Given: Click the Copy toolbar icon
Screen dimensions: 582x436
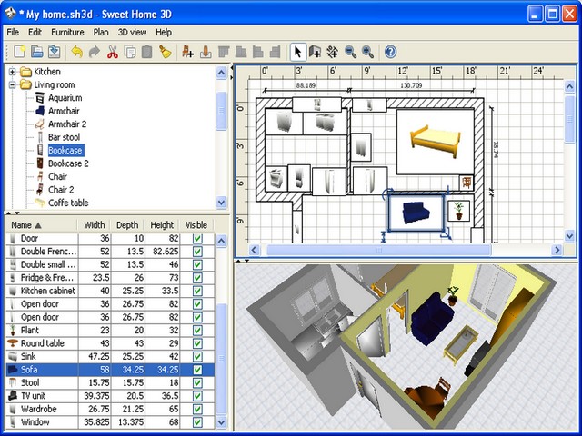Looking at the screenshot, I should (x=130, y=52).
